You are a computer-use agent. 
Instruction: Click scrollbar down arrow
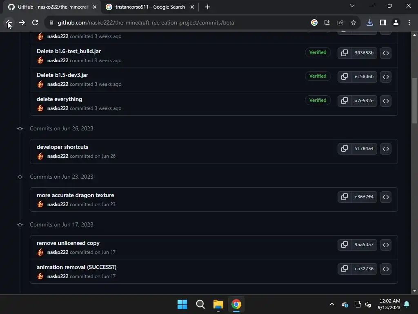tap(414, 291)
